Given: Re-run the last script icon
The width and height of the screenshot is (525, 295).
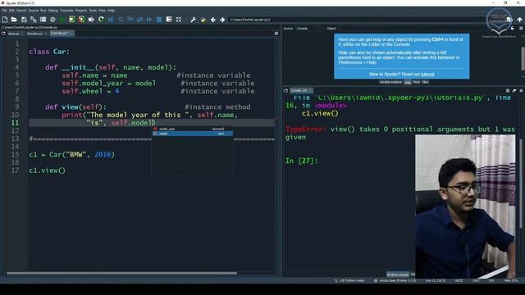Looking at the screenshot, I should [x=101, y=20].
